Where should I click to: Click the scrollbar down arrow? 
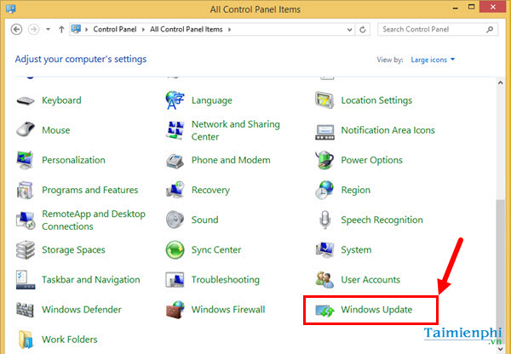coord(500,349)
